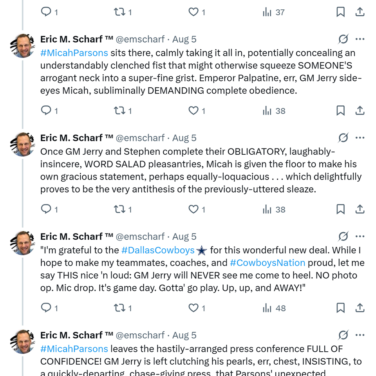Repost the "WORD SALAD pleasantries" tweet
376x376 pixels.
[x=119, y=209]
